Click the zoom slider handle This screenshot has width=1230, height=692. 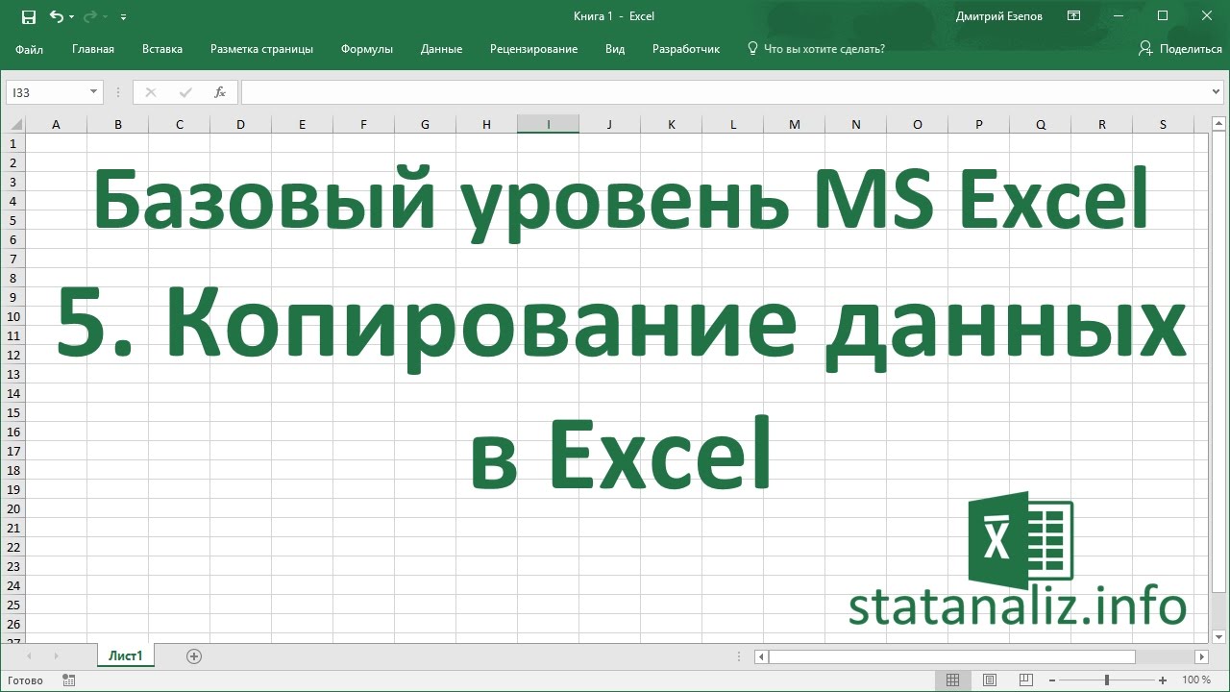pos(1107,680)
